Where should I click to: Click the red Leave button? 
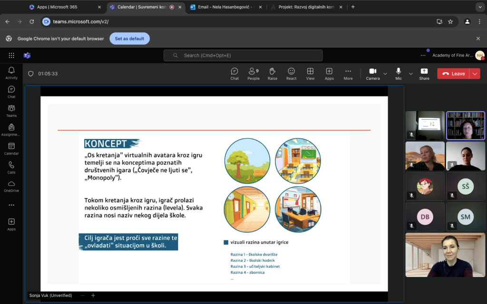453,74
